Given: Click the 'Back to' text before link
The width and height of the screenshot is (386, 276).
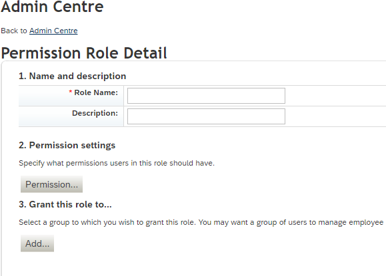Looking at the screenshot, I should 14,31.
